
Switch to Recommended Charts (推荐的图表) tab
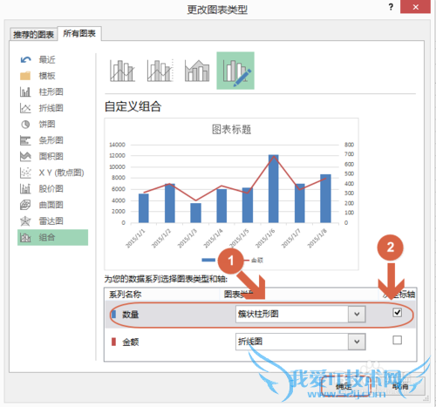click(33, 35)
